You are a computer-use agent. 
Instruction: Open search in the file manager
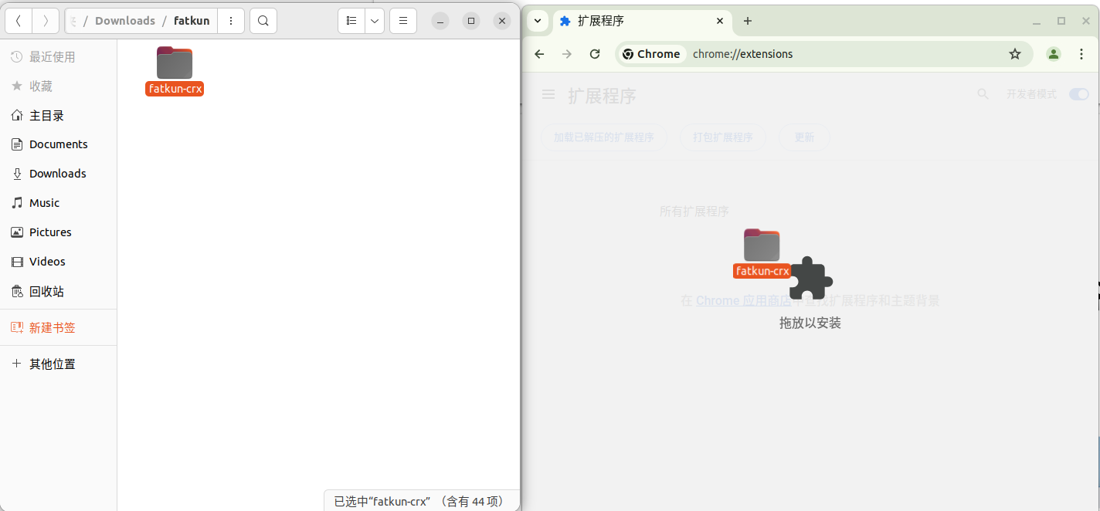263,21
